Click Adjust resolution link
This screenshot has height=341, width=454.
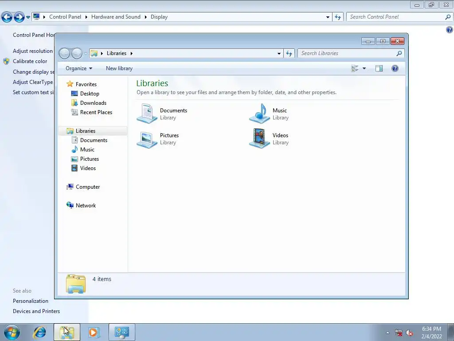tap(33, 51)
